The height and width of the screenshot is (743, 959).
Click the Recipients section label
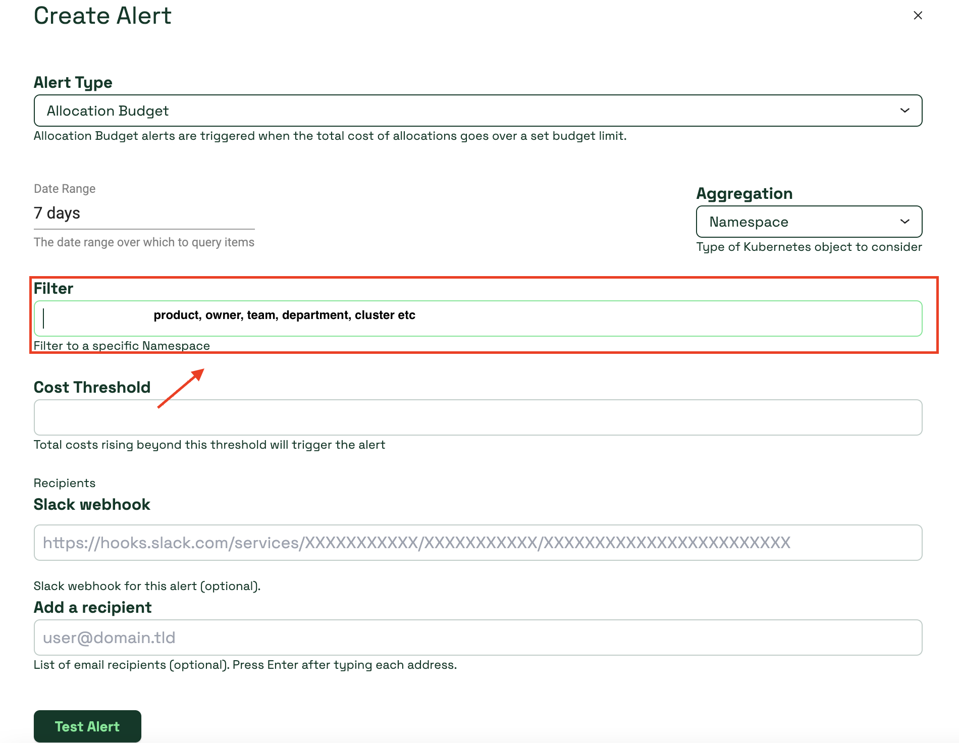[x=64, y=483]
